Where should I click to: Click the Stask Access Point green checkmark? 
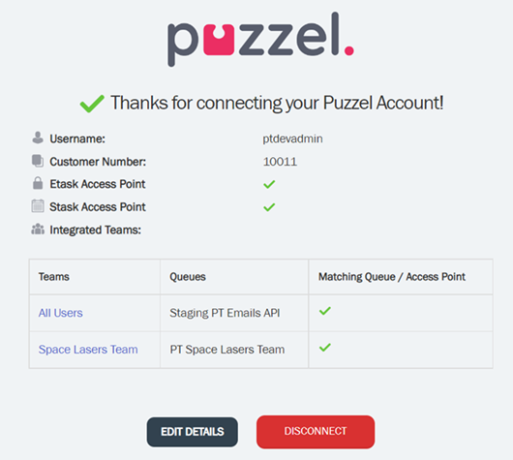coord(269,207)
